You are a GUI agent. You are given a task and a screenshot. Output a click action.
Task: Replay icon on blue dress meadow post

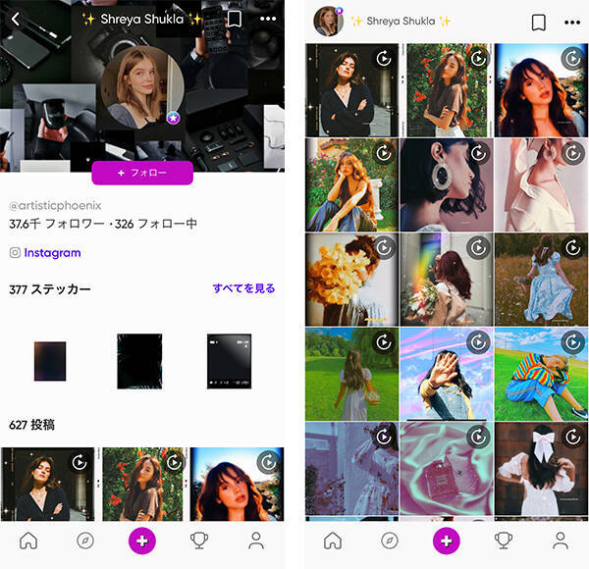tap(573, 248)
